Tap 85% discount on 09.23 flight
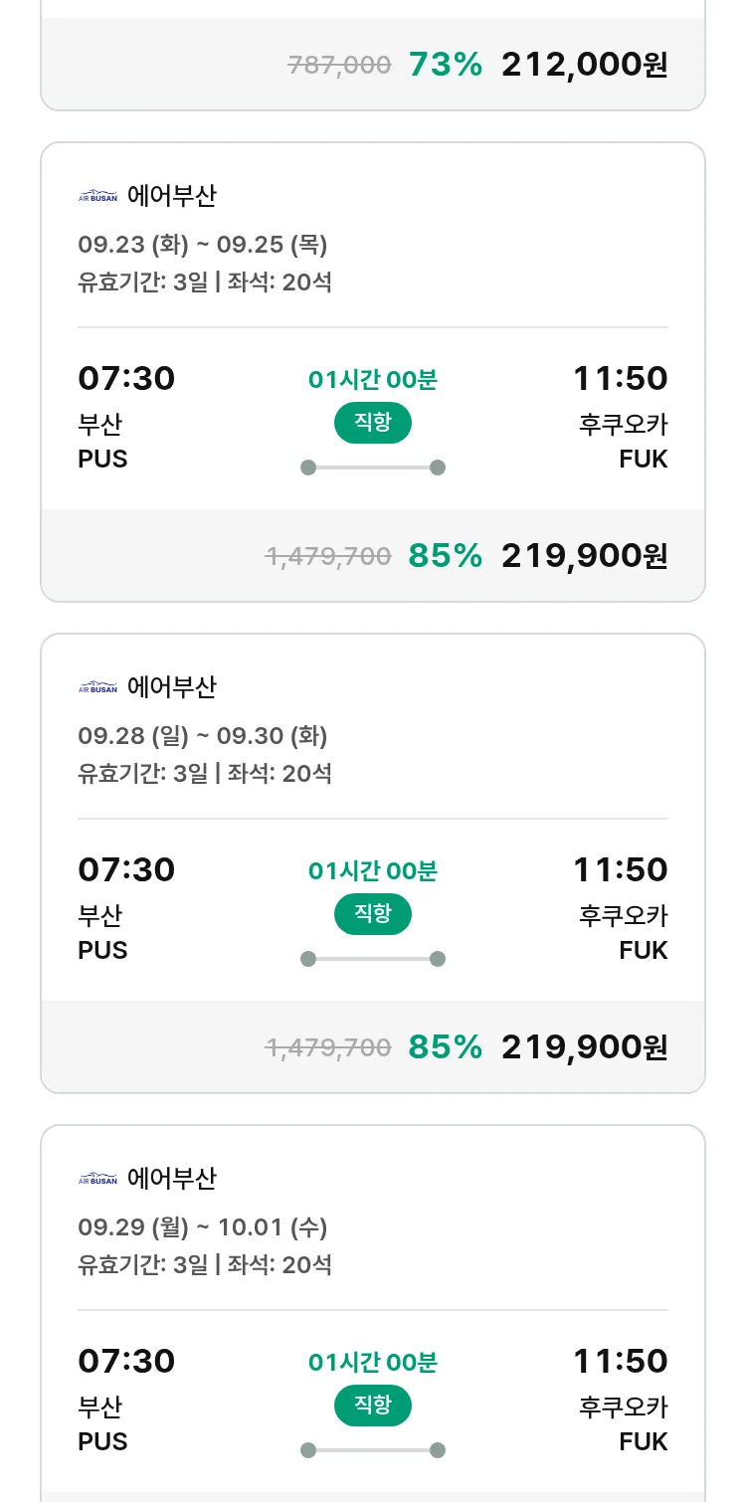746x1502 pixels. [445, 556]
